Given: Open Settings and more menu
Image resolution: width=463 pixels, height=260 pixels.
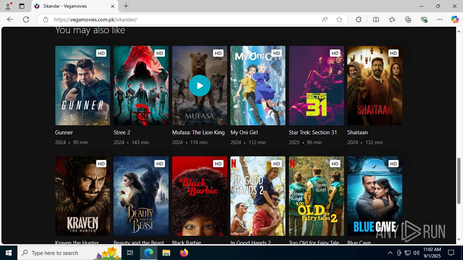Looking at the screenshot, I should tap(440, 19).
